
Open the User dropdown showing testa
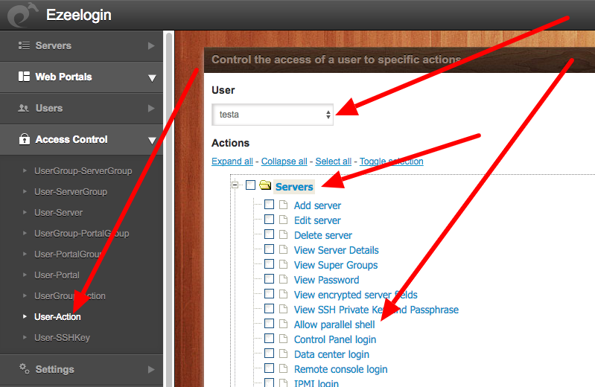[273, 114]
